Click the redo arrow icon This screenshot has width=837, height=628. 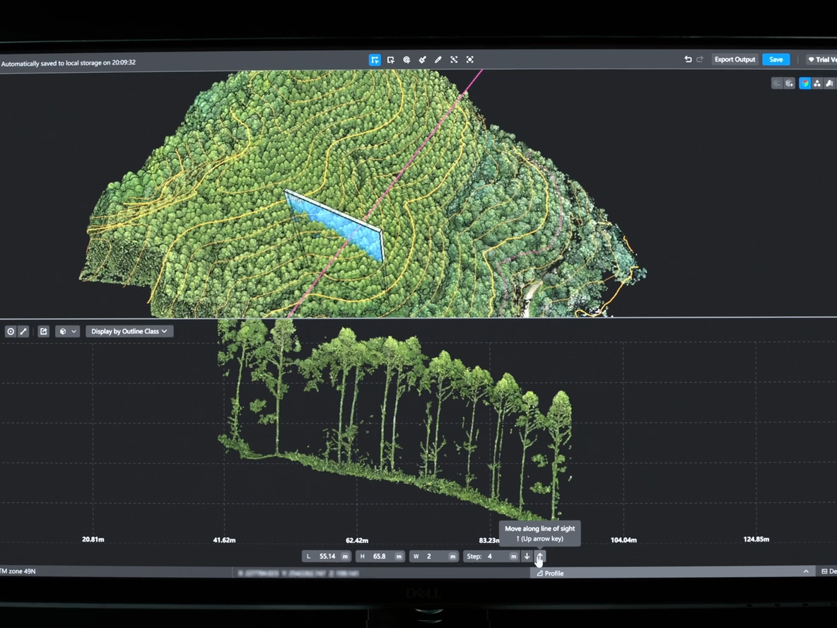point(700,59)
